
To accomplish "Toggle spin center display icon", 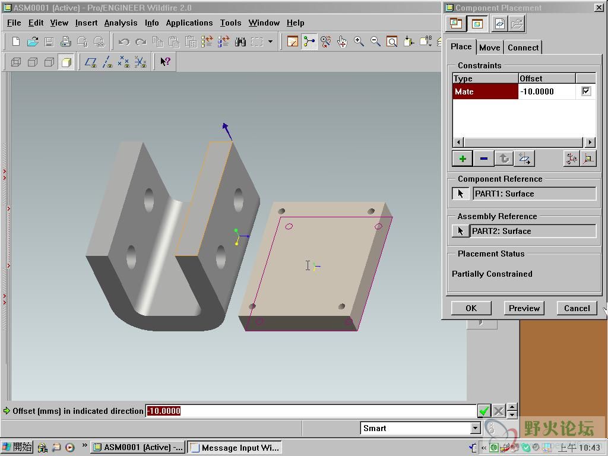I will 309,41.
